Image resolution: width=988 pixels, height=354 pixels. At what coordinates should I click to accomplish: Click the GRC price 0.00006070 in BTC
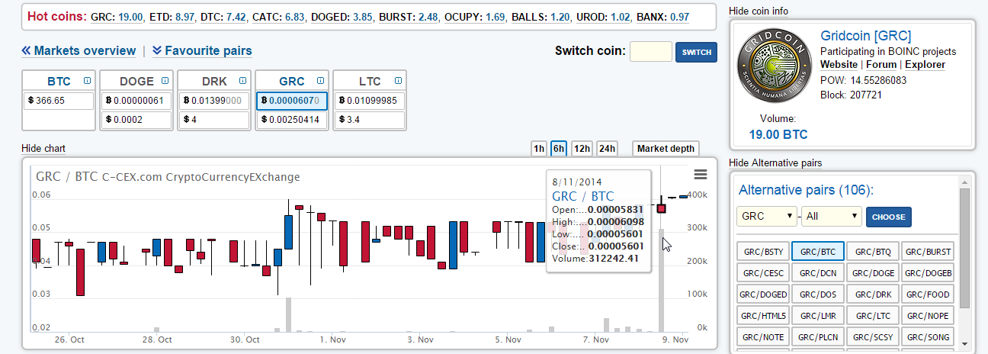(292, 101)
